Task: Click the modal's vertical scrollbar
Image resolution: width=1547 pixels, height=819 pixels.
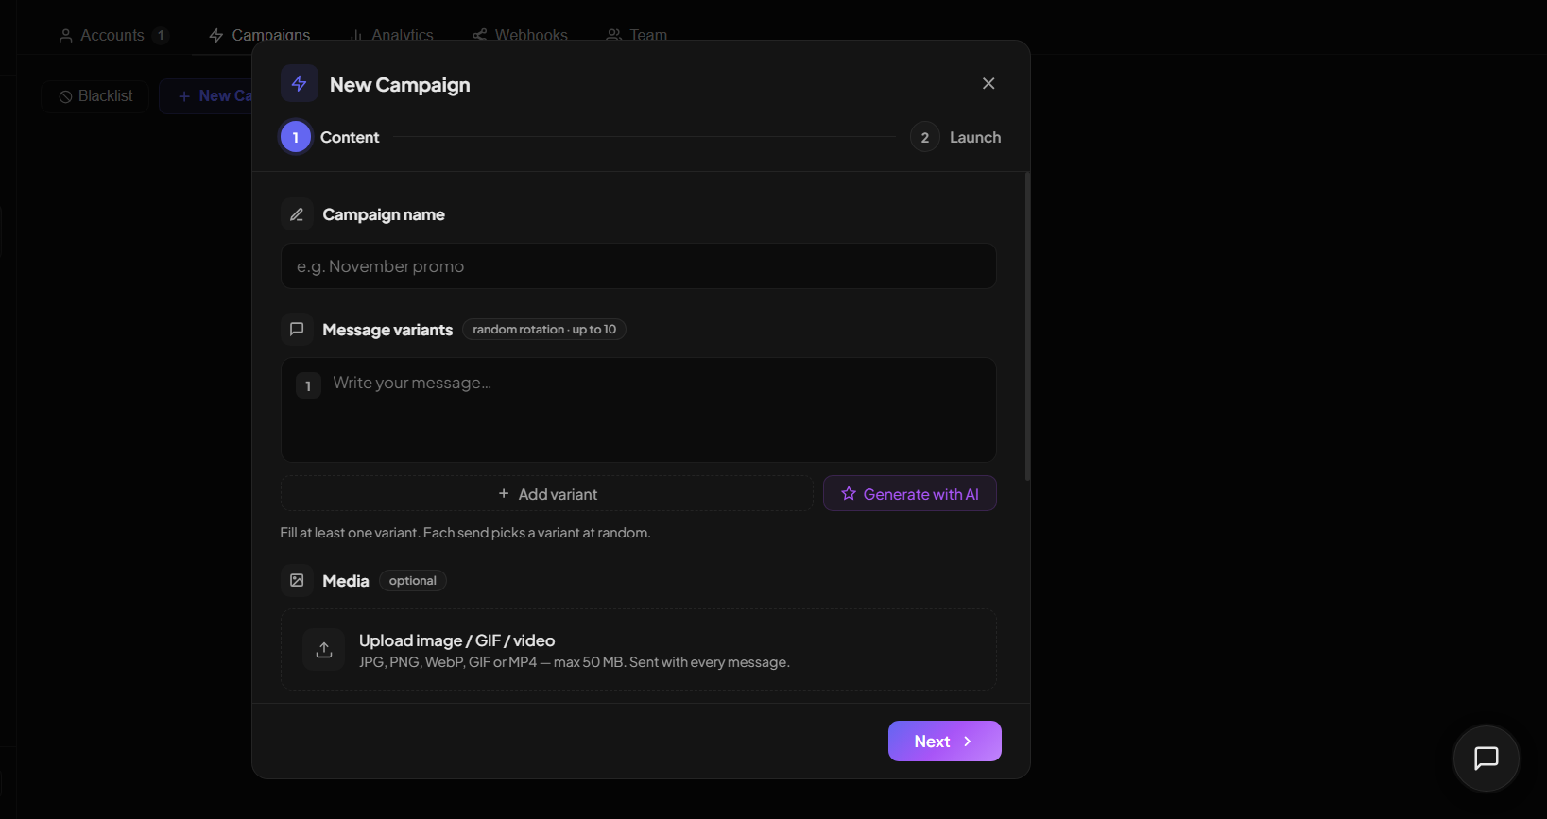Action: (1027, 326)
